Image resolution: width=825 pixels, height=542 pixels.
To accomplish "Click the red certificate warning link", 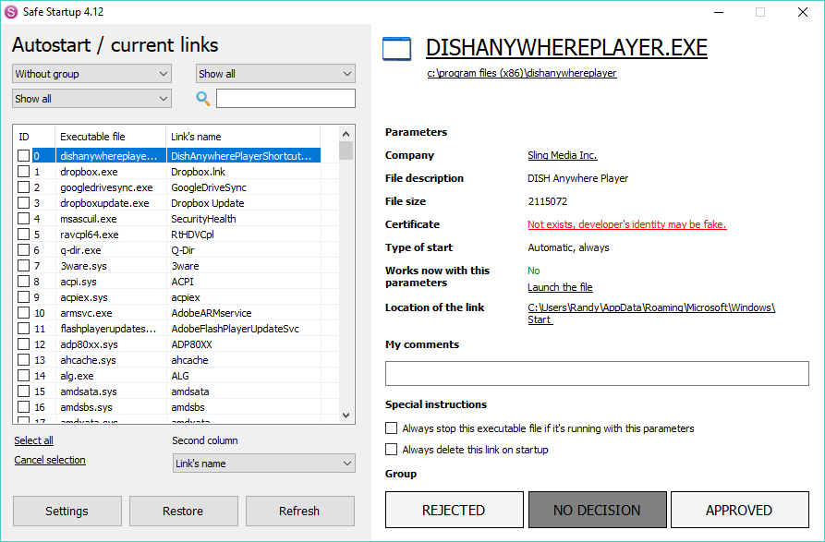I will click(627, 224).
